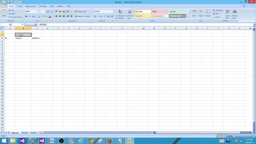Apply percent style

pos(100,16)
